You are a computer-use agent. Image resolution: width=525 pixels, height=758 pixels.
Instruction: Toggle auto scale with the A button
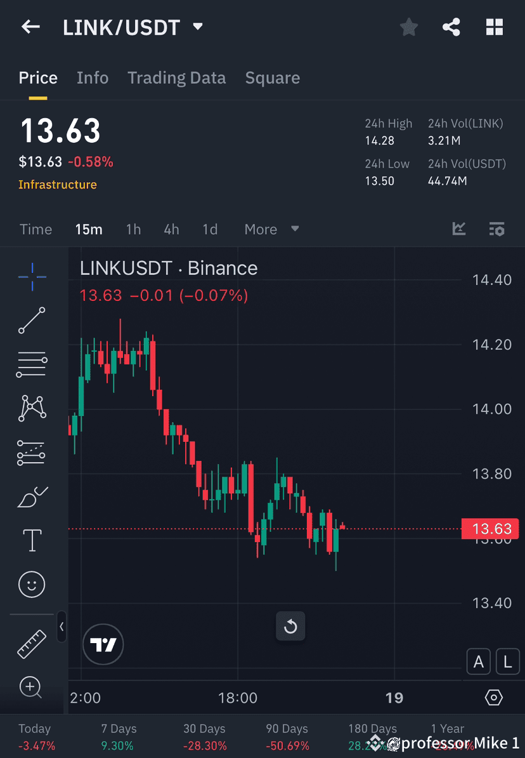479,662
